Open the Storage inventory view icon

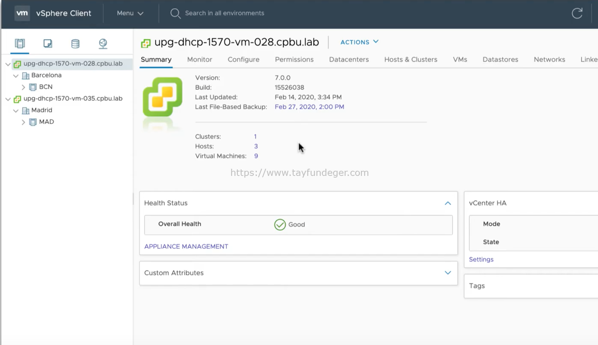[75, 43]
